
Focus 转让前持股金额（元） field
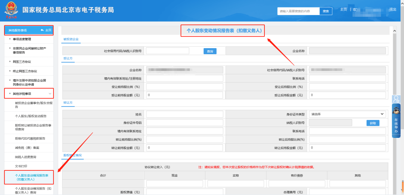[184, 148]
